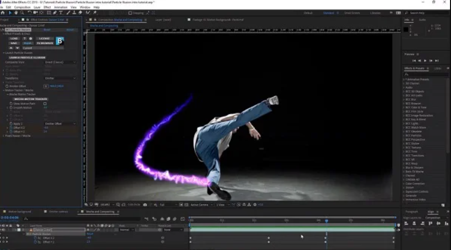Click the Boris FX B logo
451x250 pixels.
click(x=59, y=41)
